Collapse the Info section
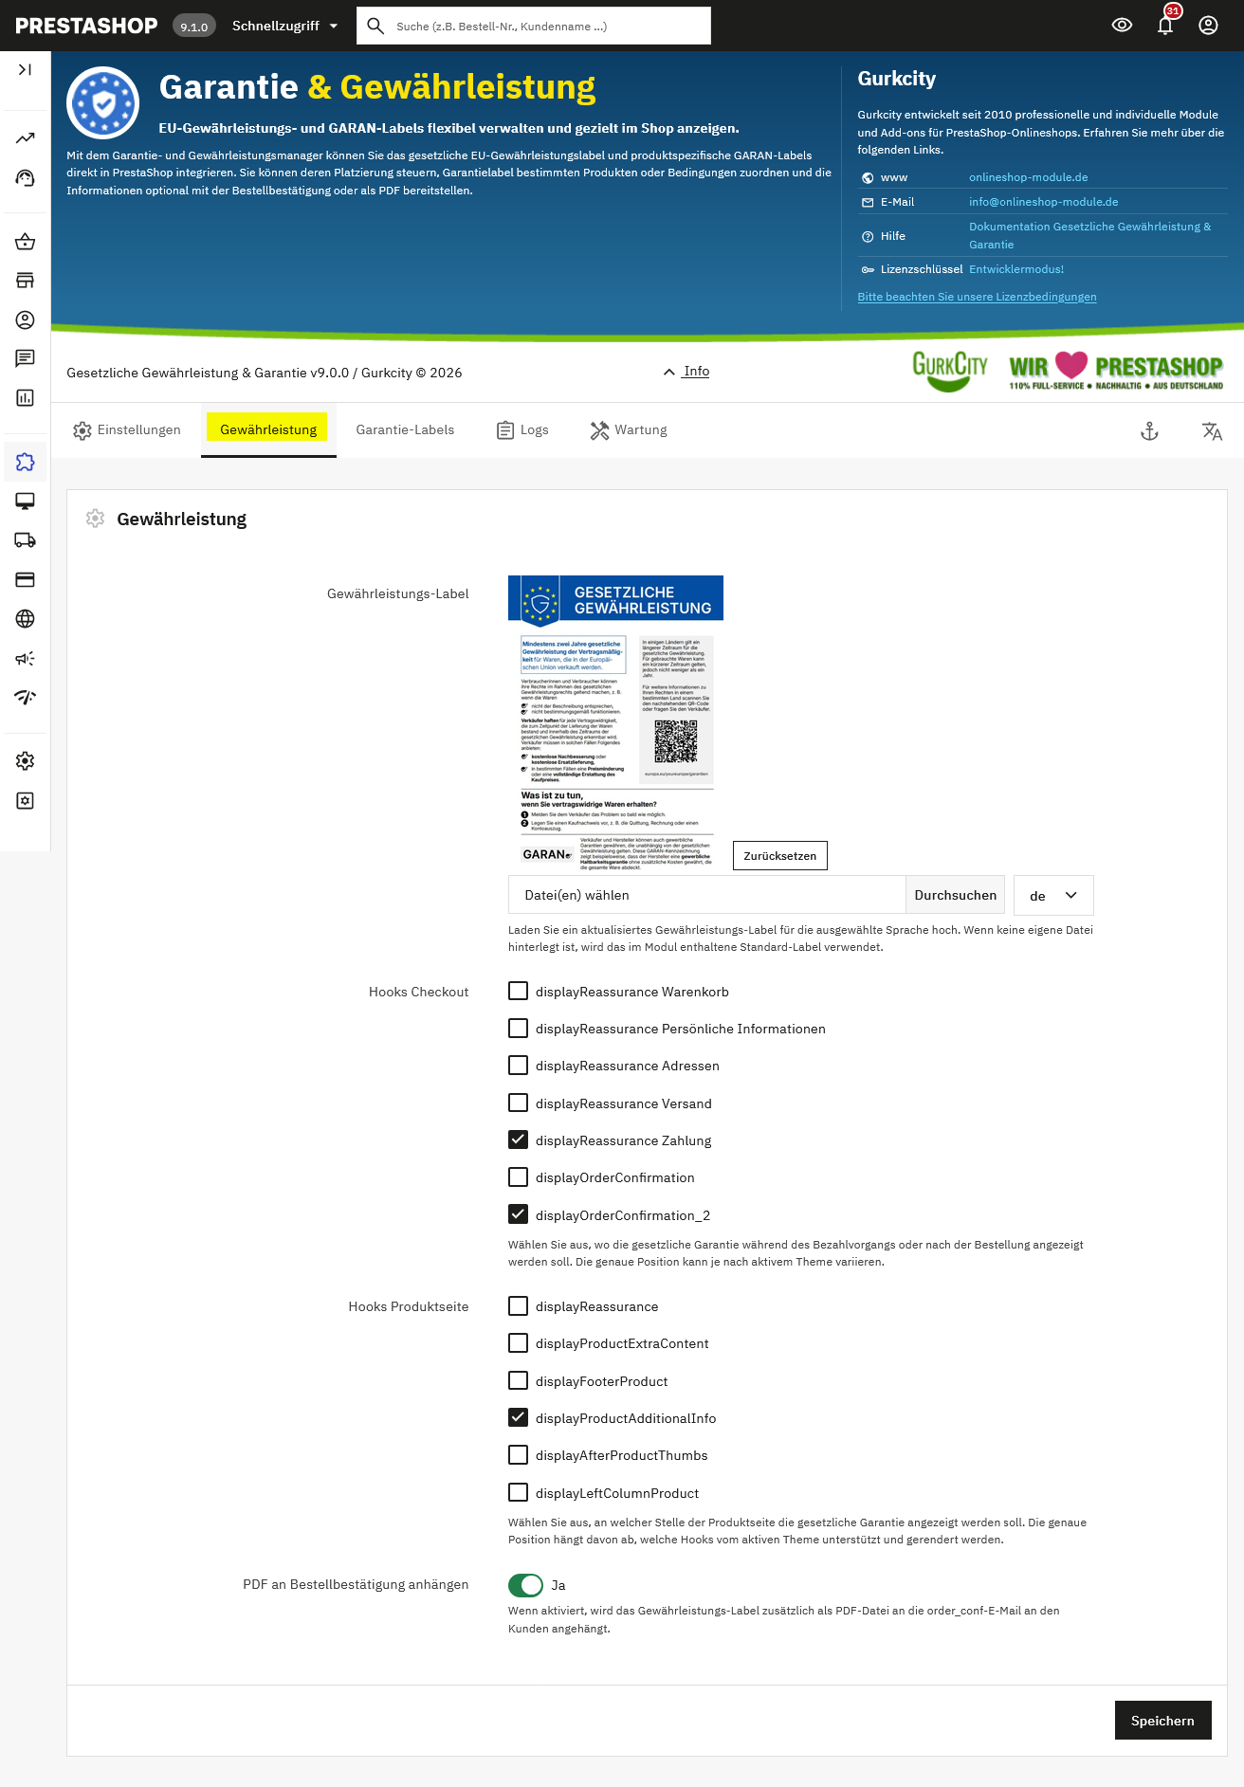This screenshot has height=1787, width=1244. pos(686,372)
